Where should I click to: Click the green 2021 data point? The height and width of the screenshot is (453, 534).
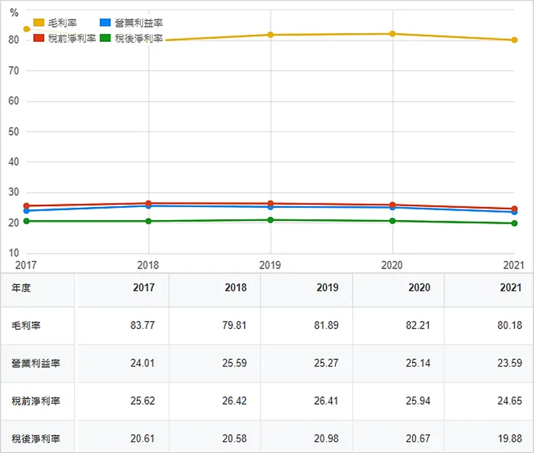click(x=515, y=224)
